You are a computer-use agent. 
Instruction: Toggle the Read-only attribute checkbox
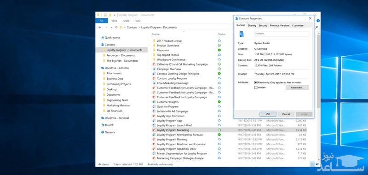coord(256,83)
